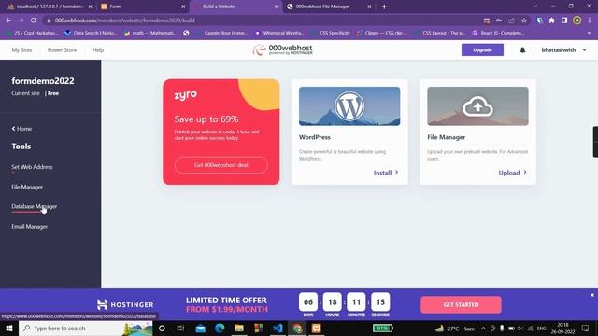Viewport: 598px width, 336px height.
Task: Open the saved passwords key icon
Action: [x=499, y=21]
